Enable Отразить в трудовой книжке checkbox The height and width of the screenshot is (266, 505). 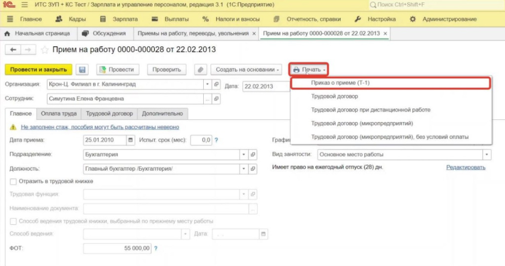coord(13,181)
